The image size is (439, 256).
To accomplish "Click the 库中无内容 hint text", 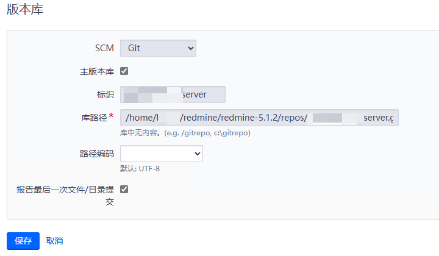I will pos(185,132).
